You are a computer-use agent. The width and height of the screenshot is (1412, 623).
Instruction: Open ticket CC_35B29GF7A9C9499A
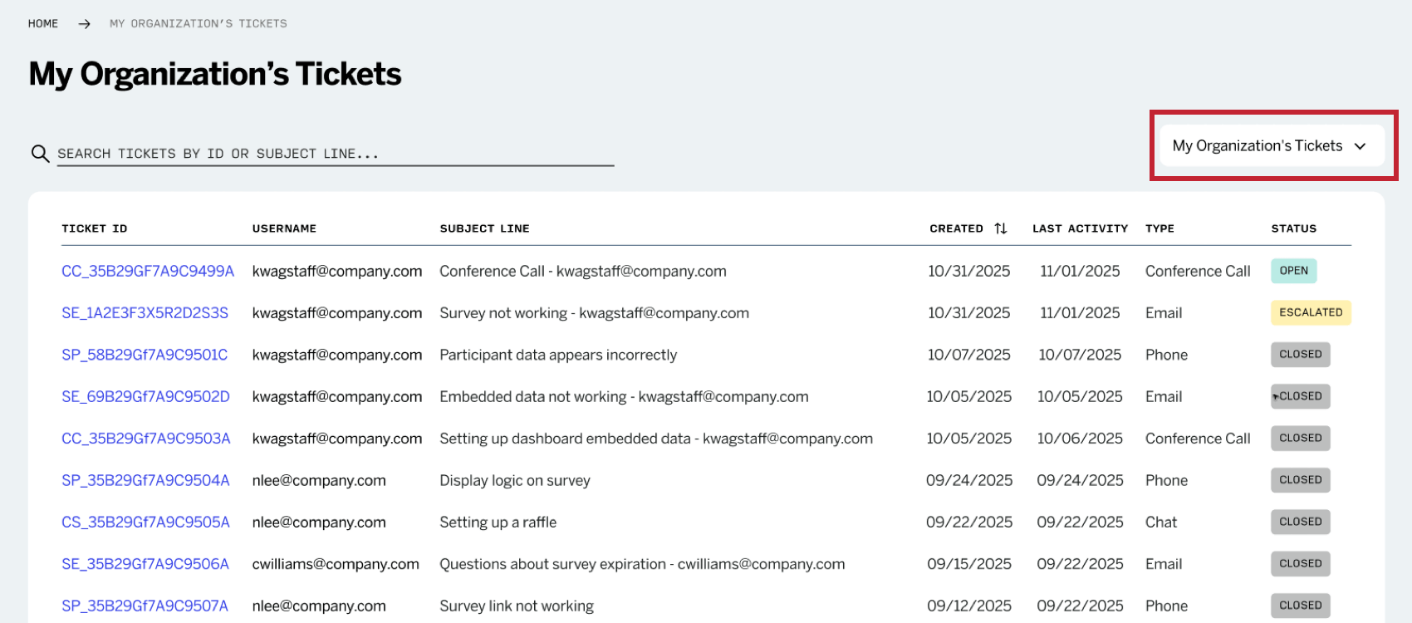pos(148,272)
